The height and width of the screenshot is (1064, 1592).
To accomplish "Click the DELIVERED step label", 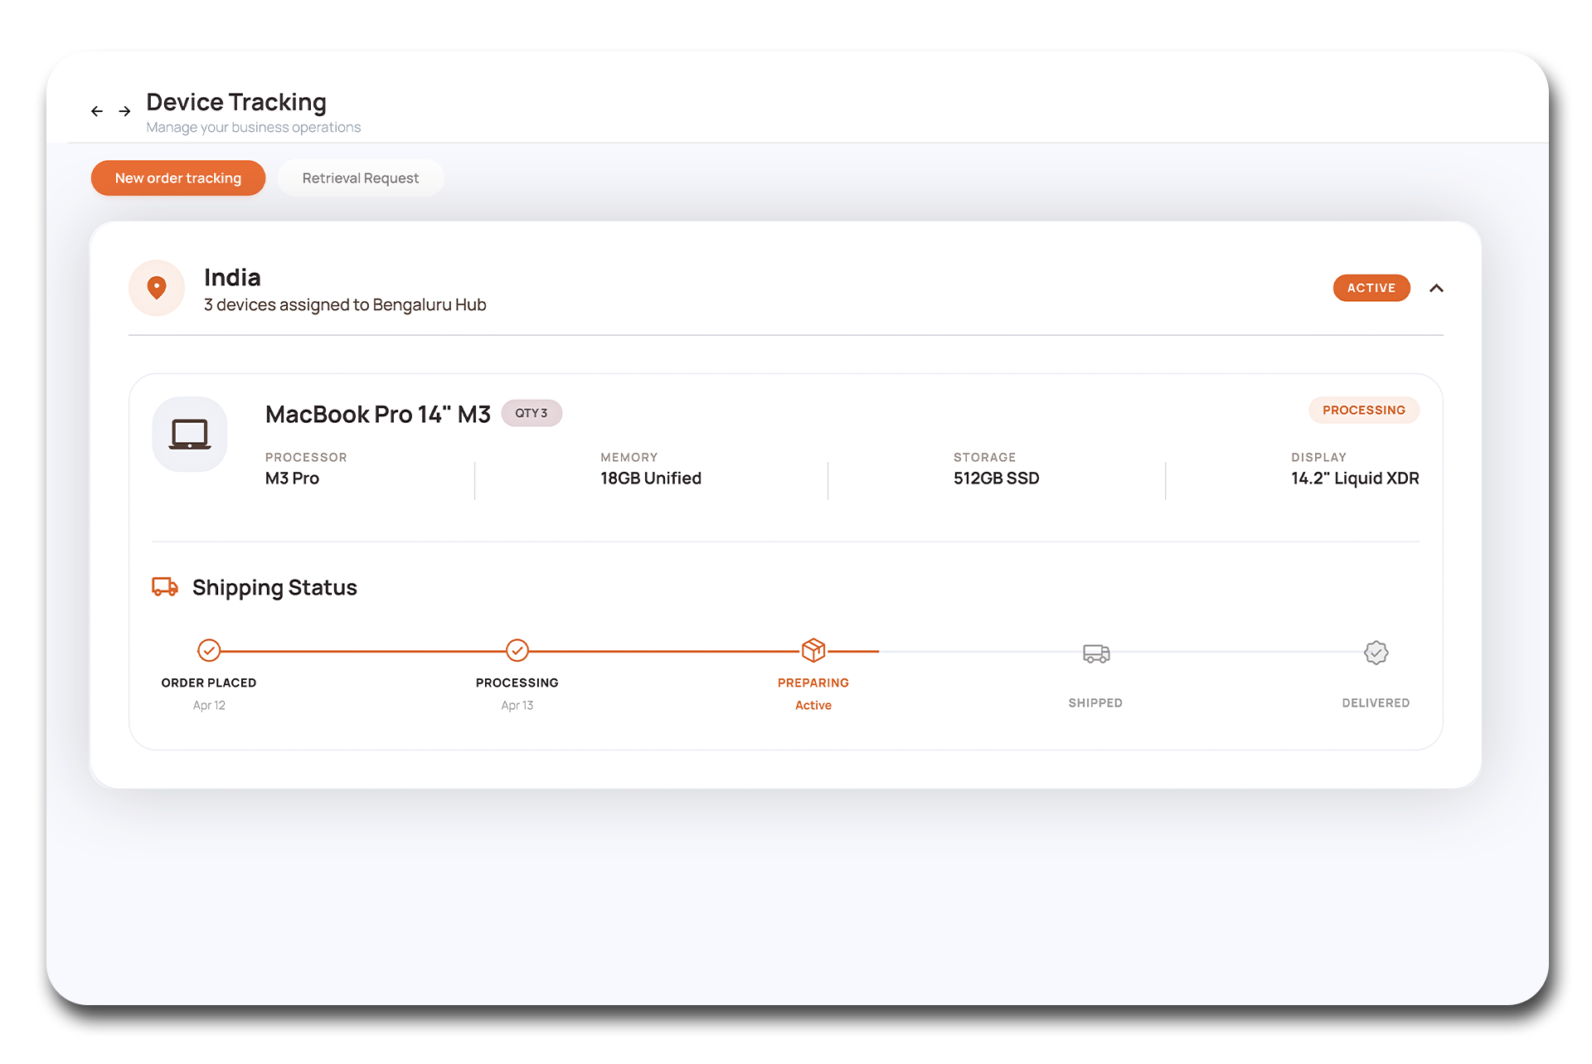I will pyautogui.click(x=1376, y=703).
